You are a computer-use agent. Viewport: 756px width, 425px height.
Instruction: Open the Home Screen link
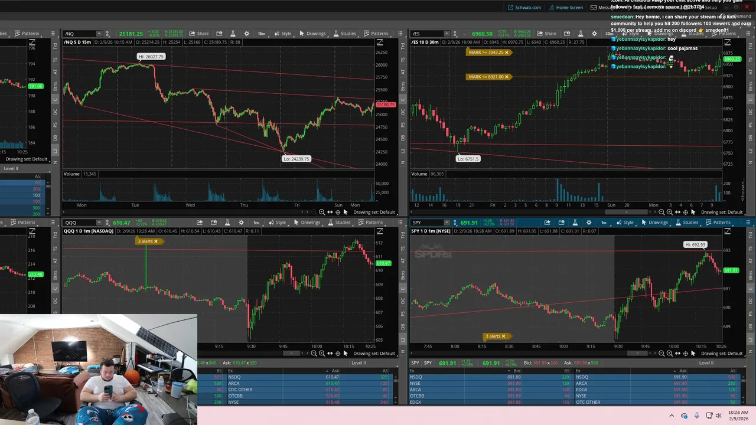[566, 7]
